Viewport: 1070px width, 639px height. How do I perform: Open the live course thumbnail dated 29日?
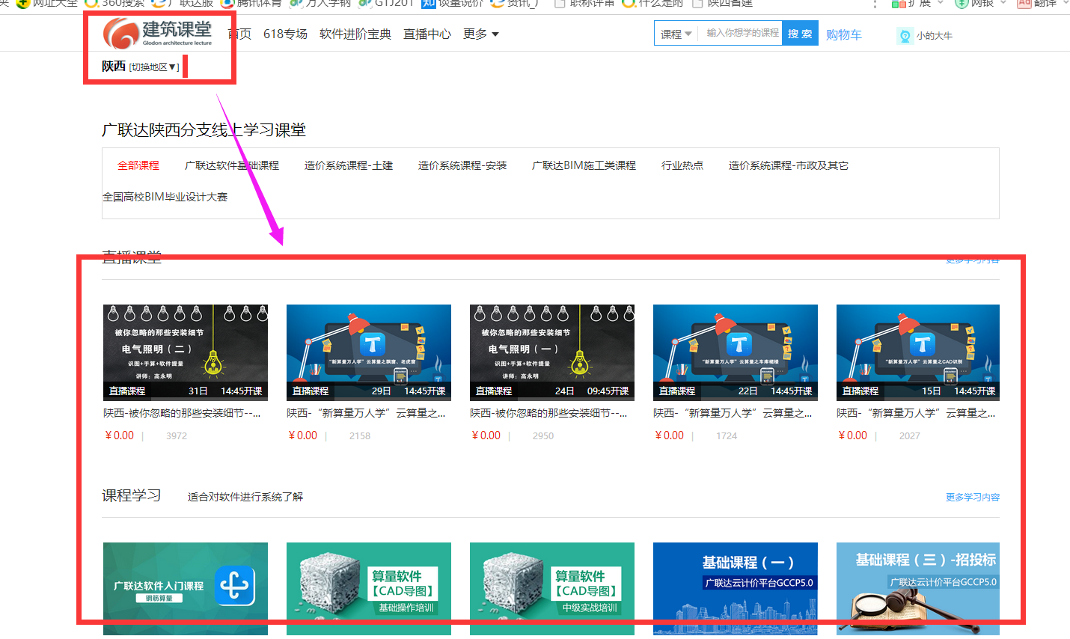click(x=369, y=352)
